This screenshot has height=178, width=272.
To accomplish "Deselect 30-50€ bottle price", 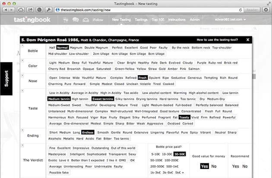I will coord(180,154).
